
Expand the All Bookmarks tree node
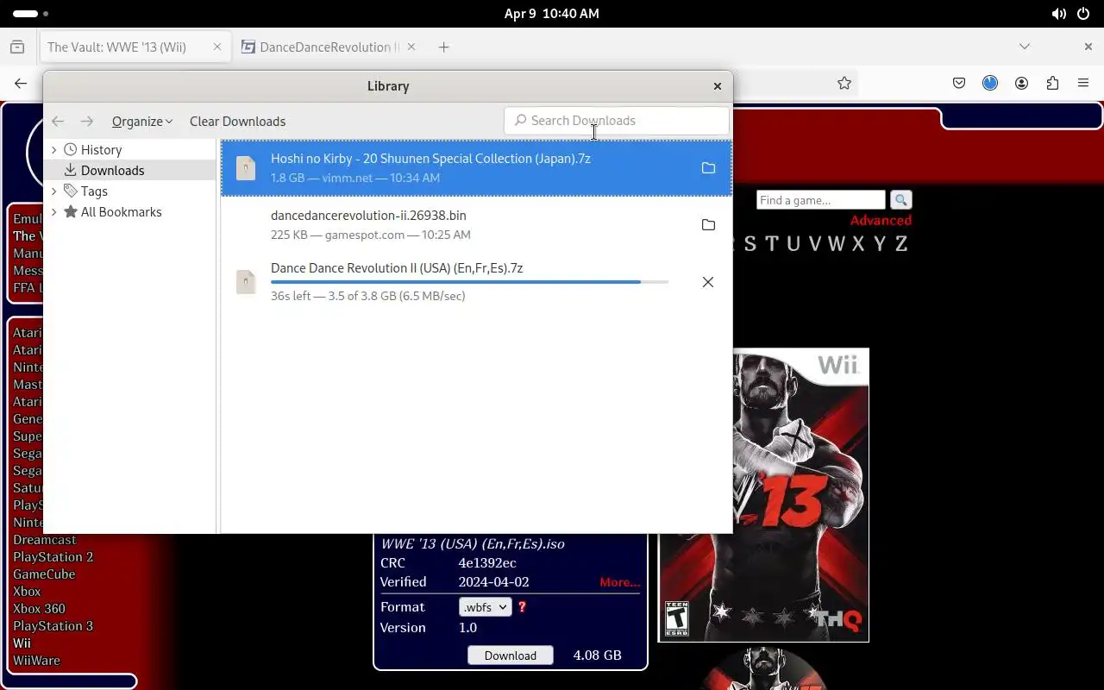click(54, 212)
